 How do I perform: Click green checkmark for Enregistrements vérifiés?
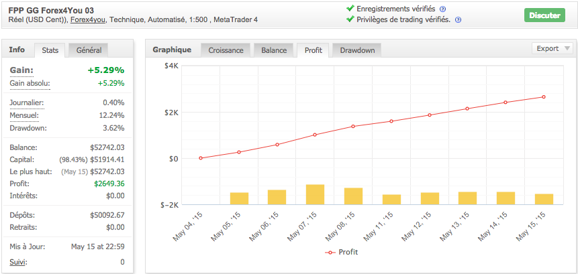click(350, 9)
